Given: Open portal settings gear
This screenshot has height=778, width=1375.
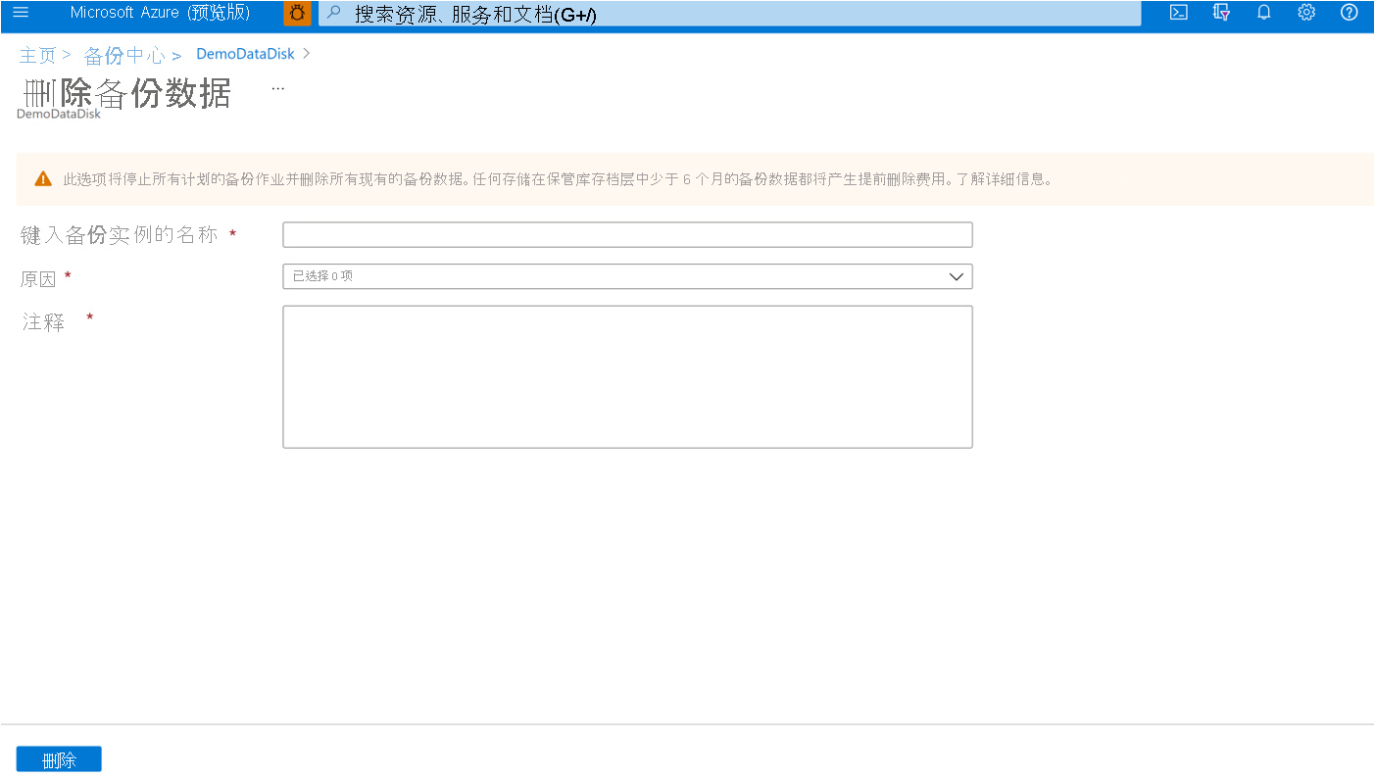Looking at the screenshot, I should 1306,13.
